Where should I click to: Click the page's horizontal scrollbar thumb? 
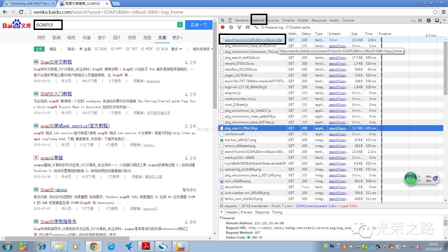[67, 238]
